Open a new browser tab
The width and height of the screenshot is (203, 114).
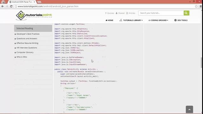pos(39,2)
